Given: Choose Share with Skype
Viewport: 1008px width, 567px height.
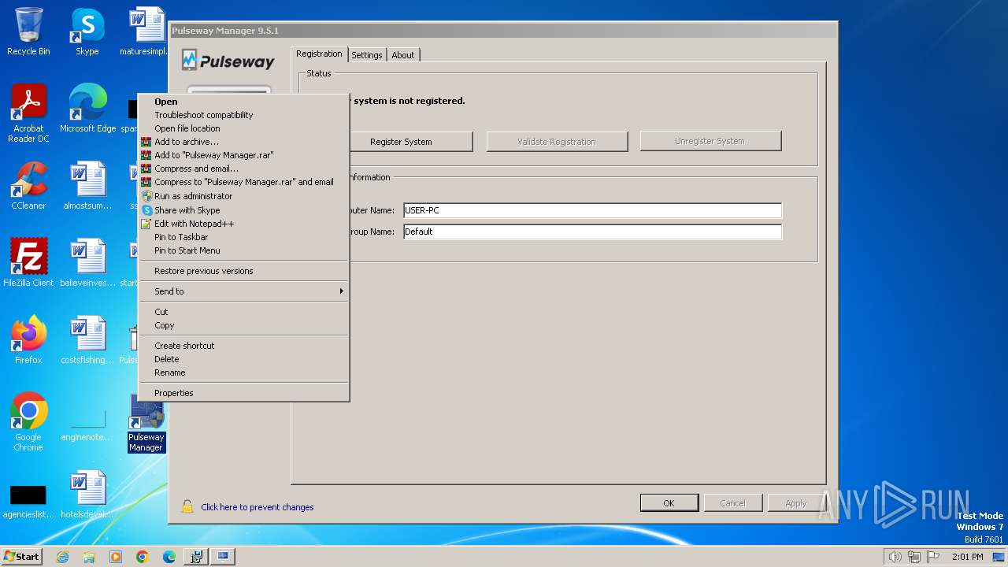Looking at the screenshot, I should pyautogui.click(x=243, y=210).
